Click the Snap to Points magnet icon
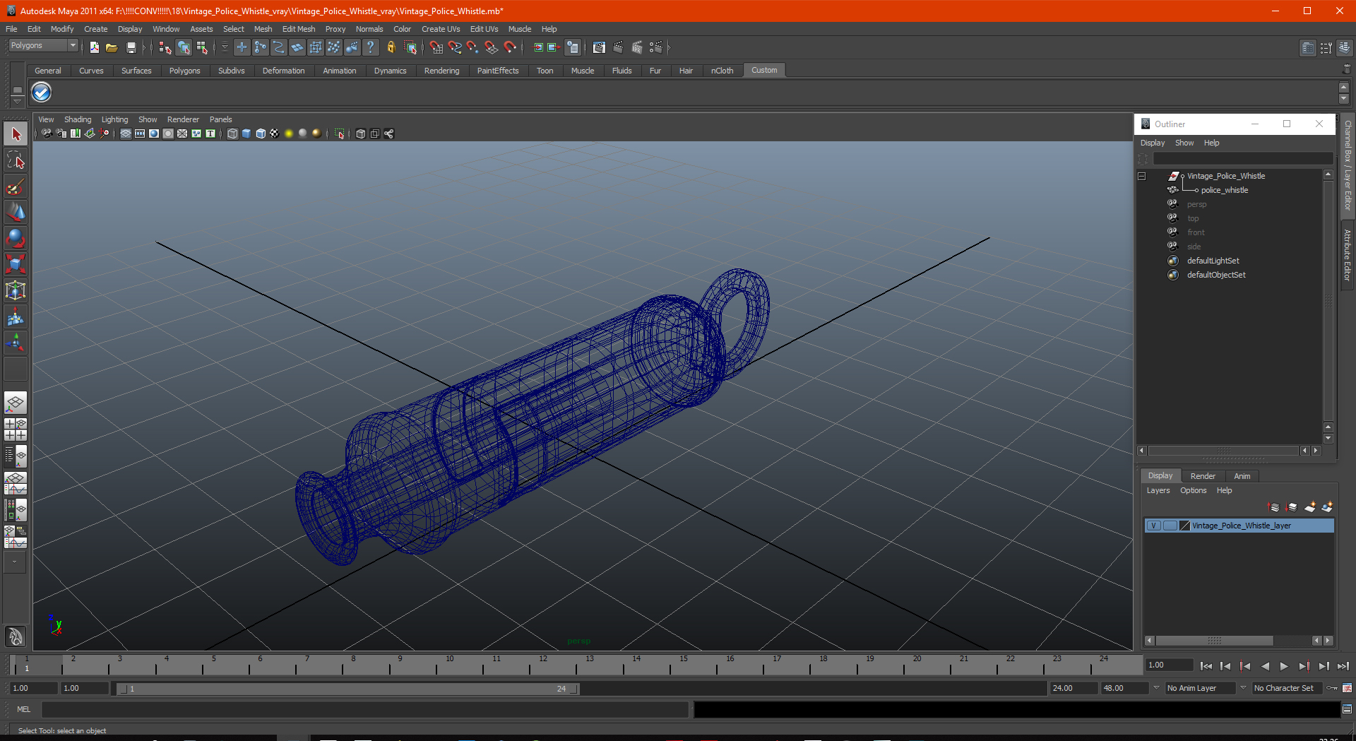Screen dimensions: 1356x741 click(x=472, y=47)
